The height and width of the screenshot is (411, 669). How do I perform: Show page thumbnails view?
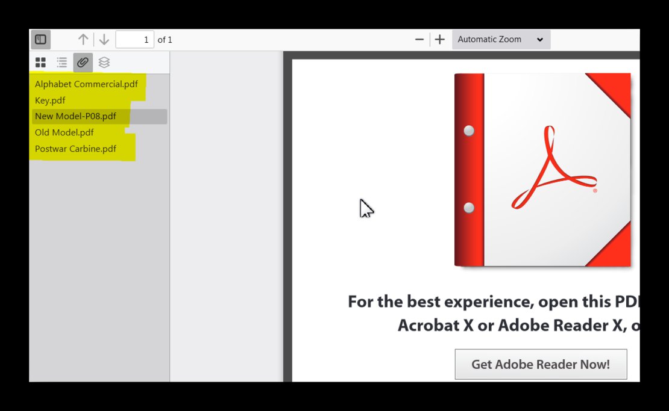click(x=40, y=63)
